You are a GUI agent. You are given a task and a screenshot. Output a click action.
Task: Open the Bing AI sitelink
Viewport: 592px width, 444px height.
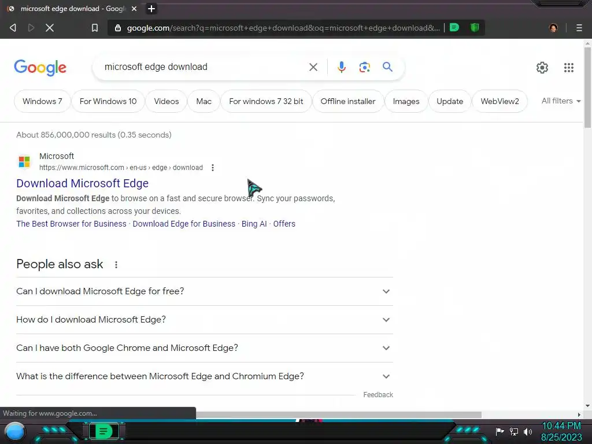coord(254,224)
